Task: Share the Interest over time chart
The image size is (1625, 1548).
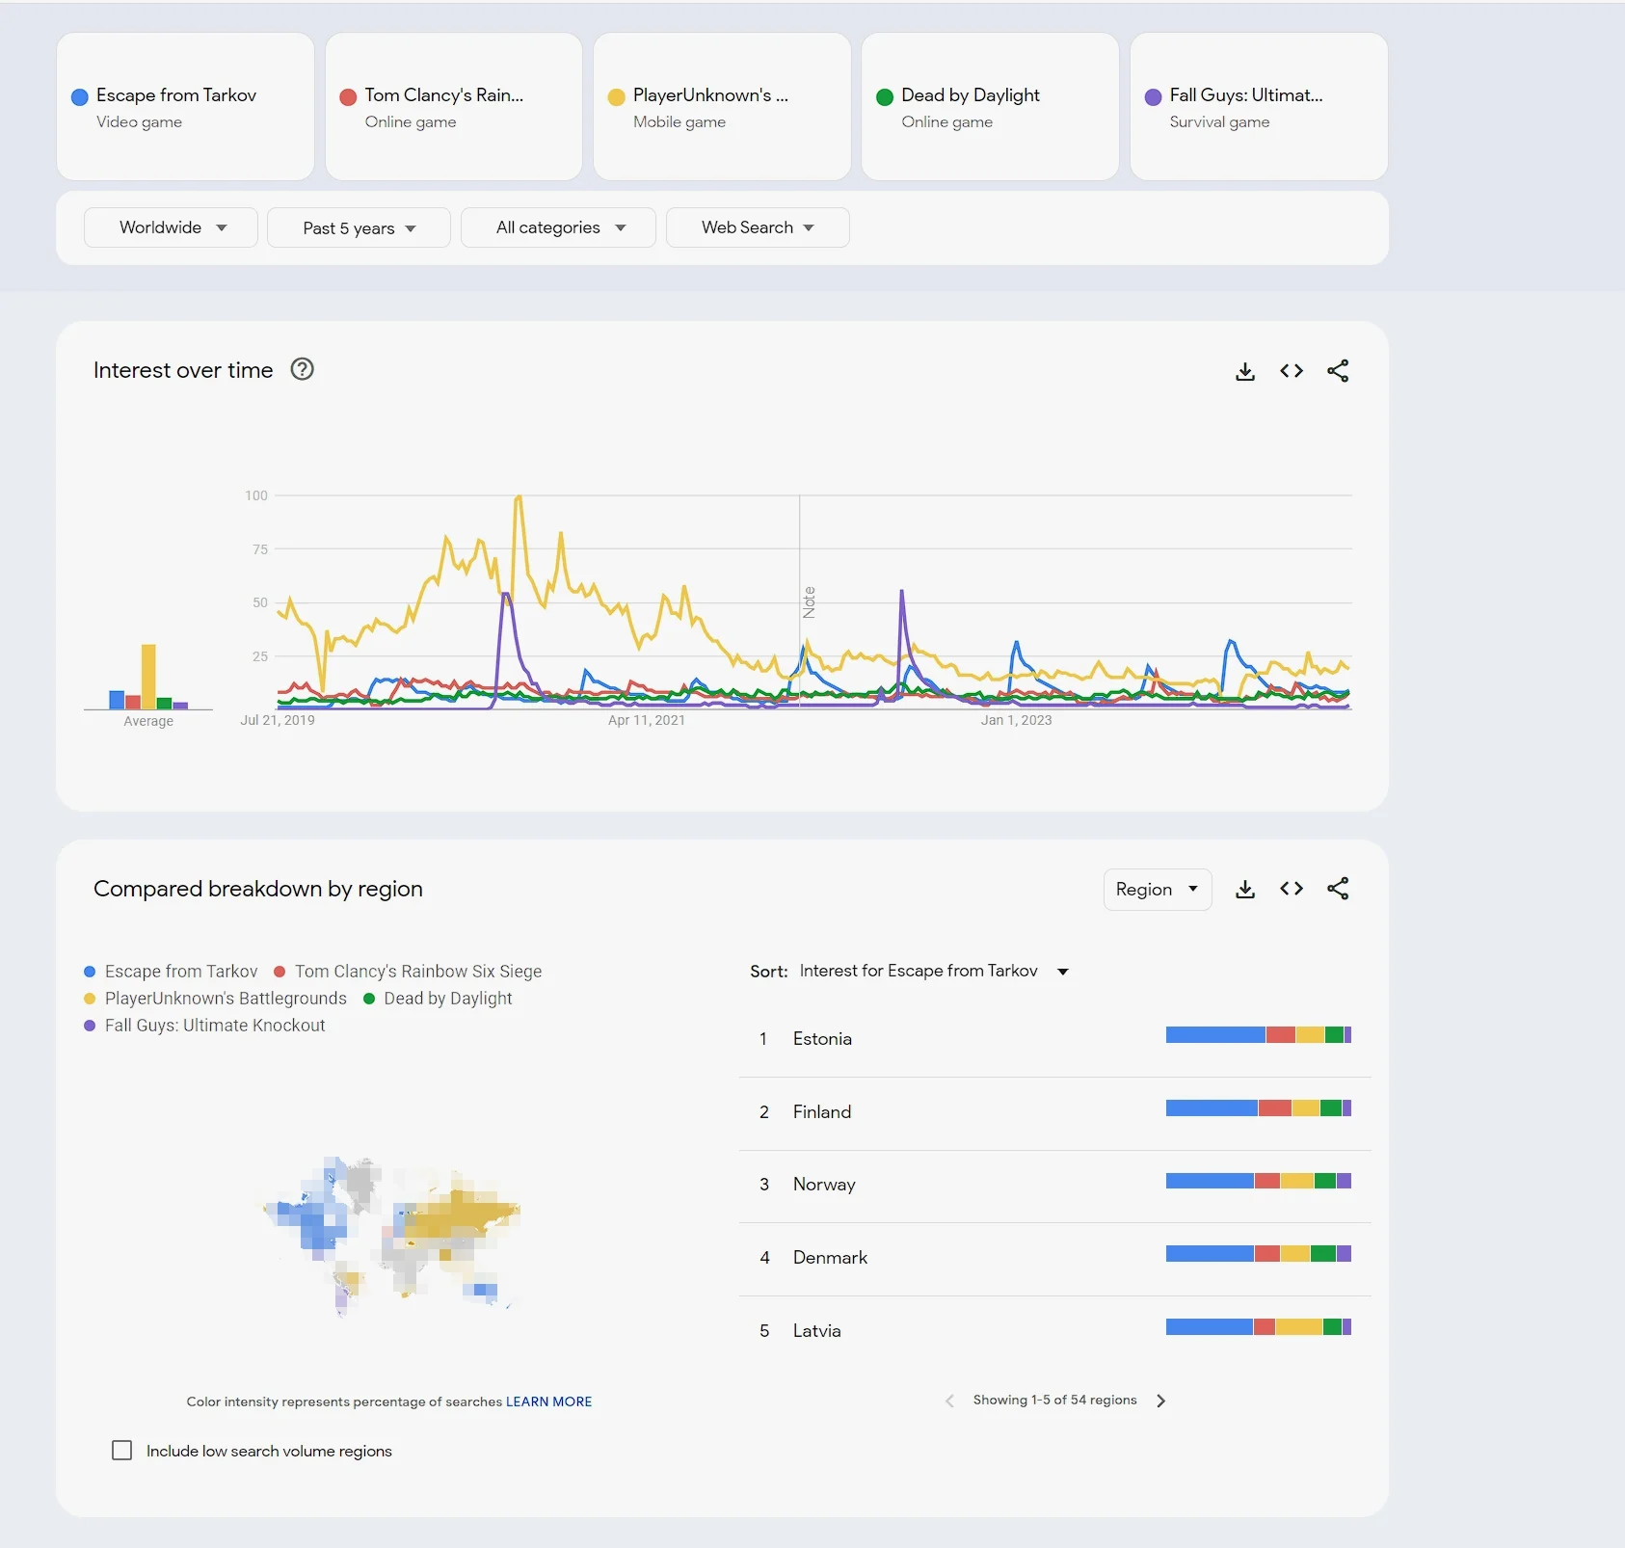Action: tap(1337, 371)
